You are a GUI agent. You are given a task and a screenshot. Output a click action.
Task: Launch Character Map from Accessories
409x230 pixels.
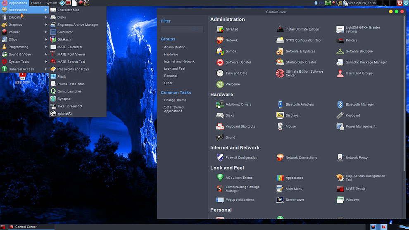[x=78, y=9]
